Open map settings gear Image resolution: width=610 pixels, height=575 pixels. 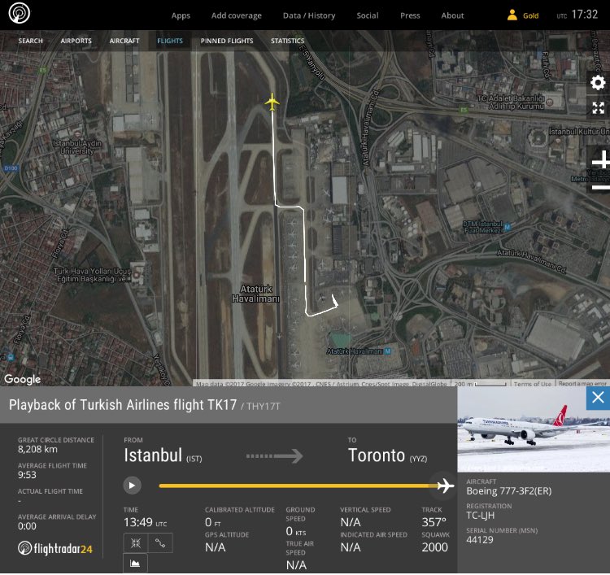tap(598, 83)
